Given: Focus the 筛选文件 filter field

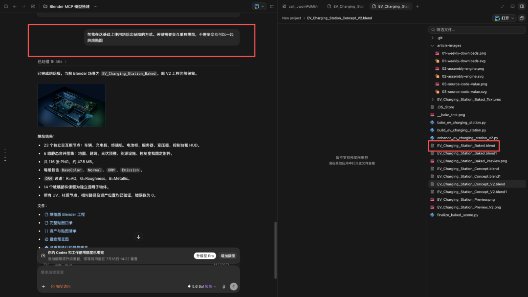Looking at the screenshot, I should pyautogui.click(x=477, y=30).
